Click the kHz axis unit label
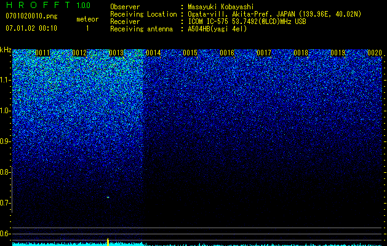This screenshot has height=246, width=387. pos(6,50)
